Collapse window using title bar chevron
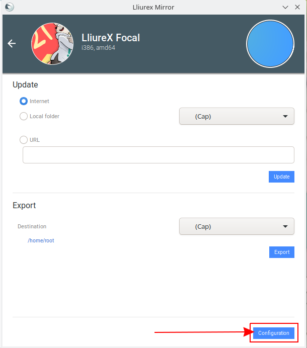 tap(285, 8)
